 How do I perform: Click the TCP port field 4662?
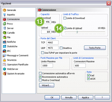pyautogui.click(x=52, y=43)
